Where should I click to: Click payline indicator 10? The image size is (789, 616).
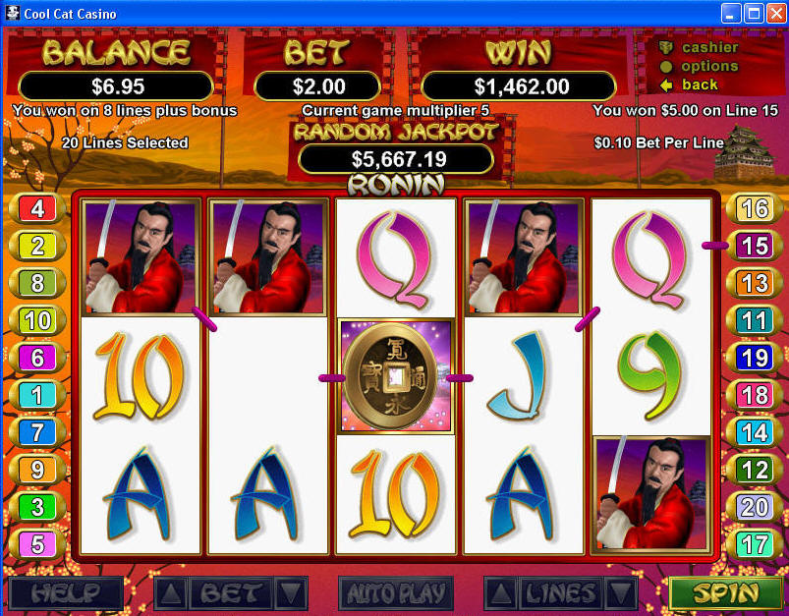coord(37,320)
